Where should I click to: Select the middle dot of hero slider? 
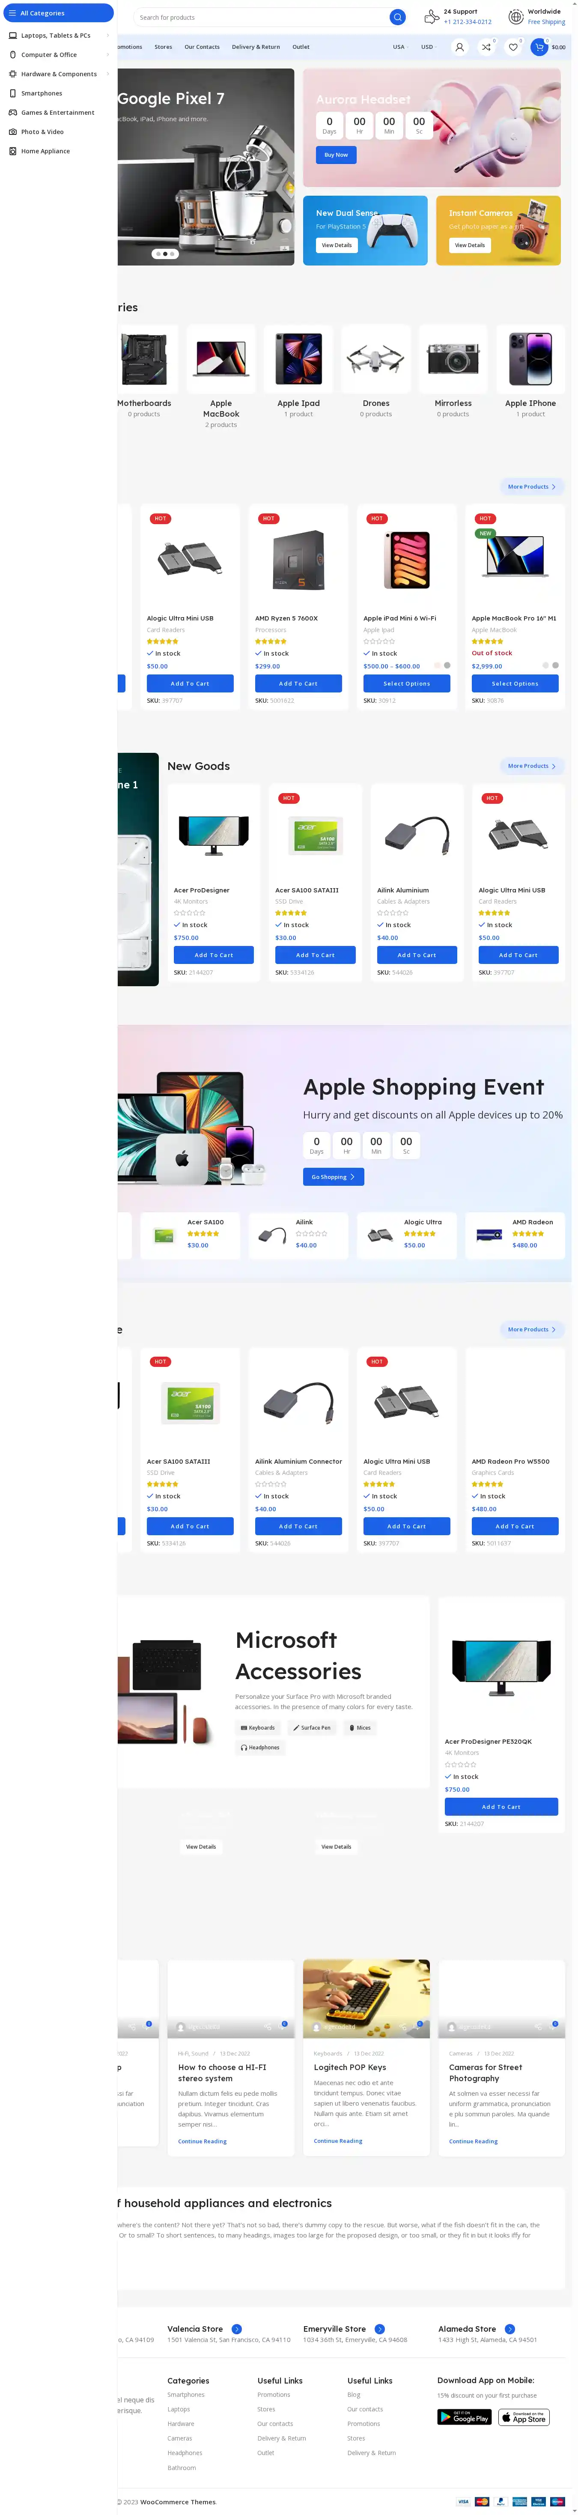tap(164, 254)
